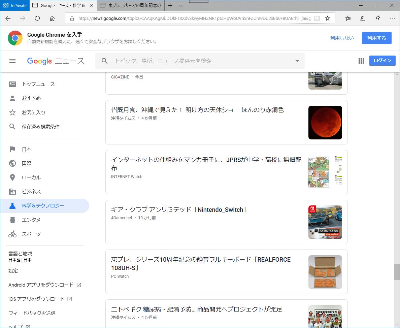
Task: Open the Google apps grid icon
Action: coord(361,61)
